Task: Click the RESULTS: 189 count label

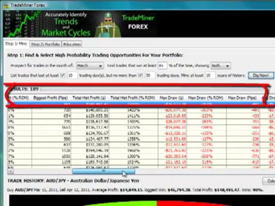Action: tap(24, 89)
